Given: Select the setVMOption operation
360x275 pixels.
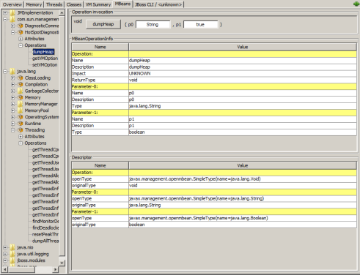Looking at the screenshot, I should point(45,65).
